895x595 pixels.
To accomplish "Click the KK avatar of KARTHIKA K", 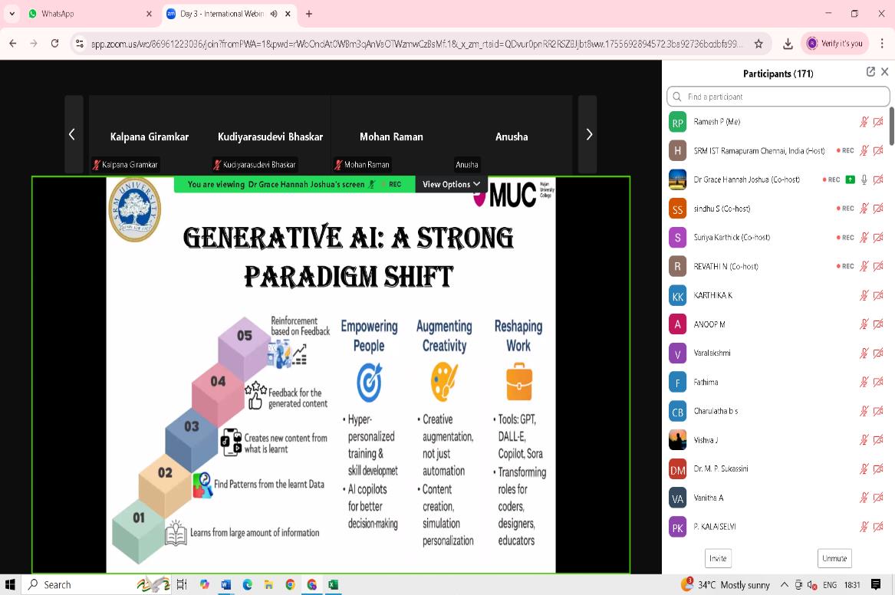I will pyautogui.click(x=677, y=295).
